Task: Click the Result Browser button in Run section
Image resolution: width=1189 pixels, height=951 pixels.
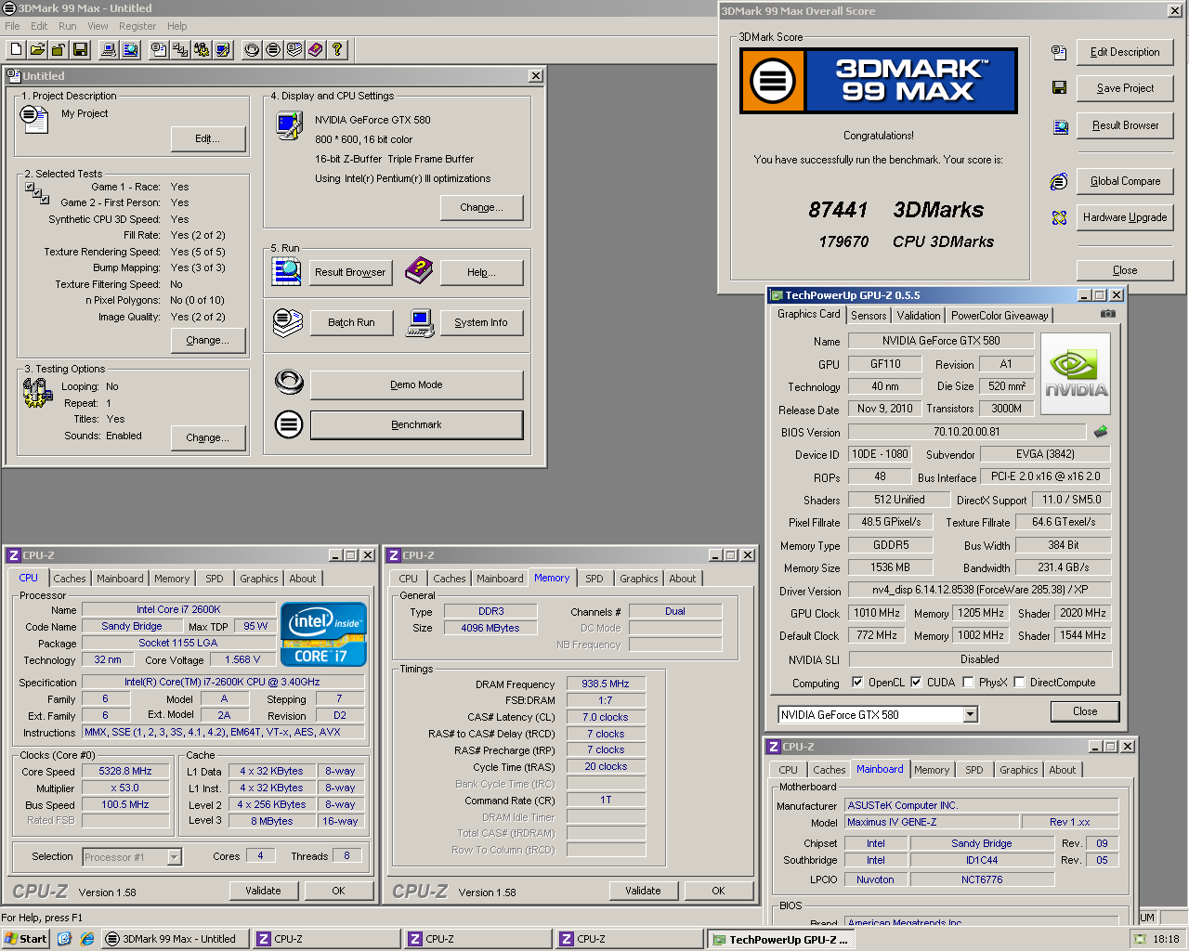Action: [350, 273]
